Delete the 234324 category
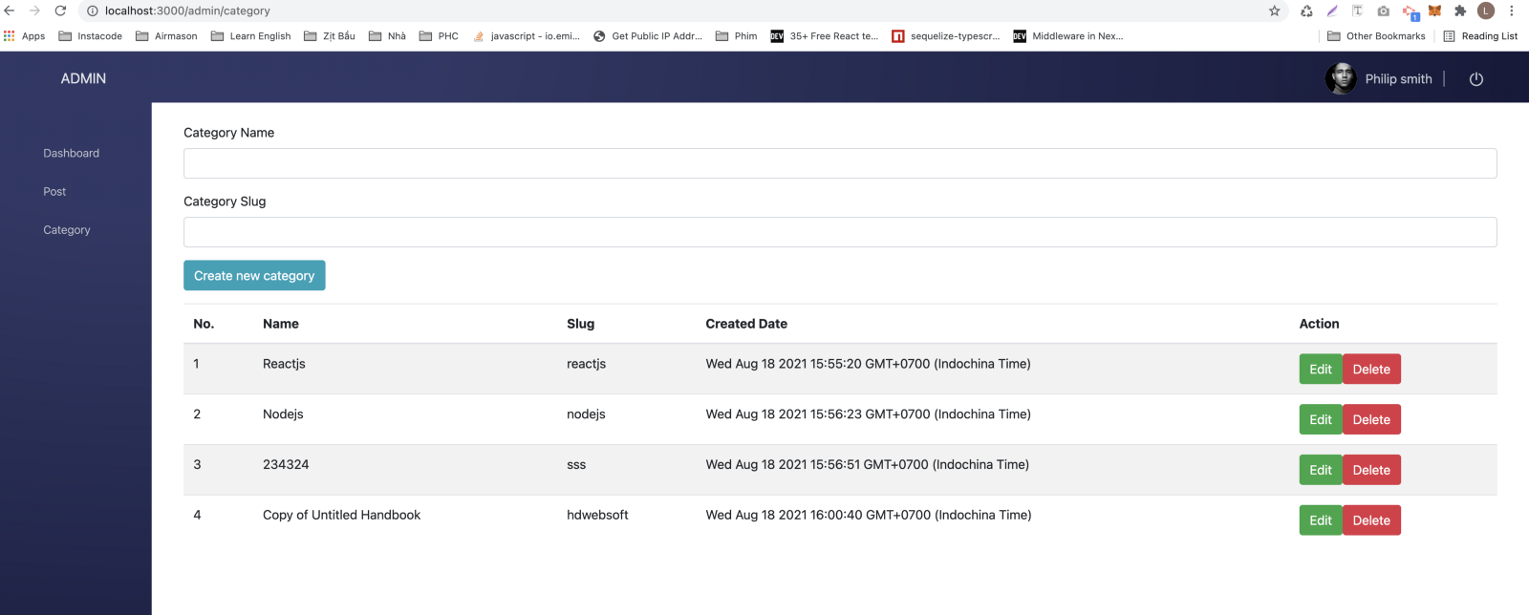Image resolution: width=1529 pixels, height=615 pixels. coord(1371,470)
